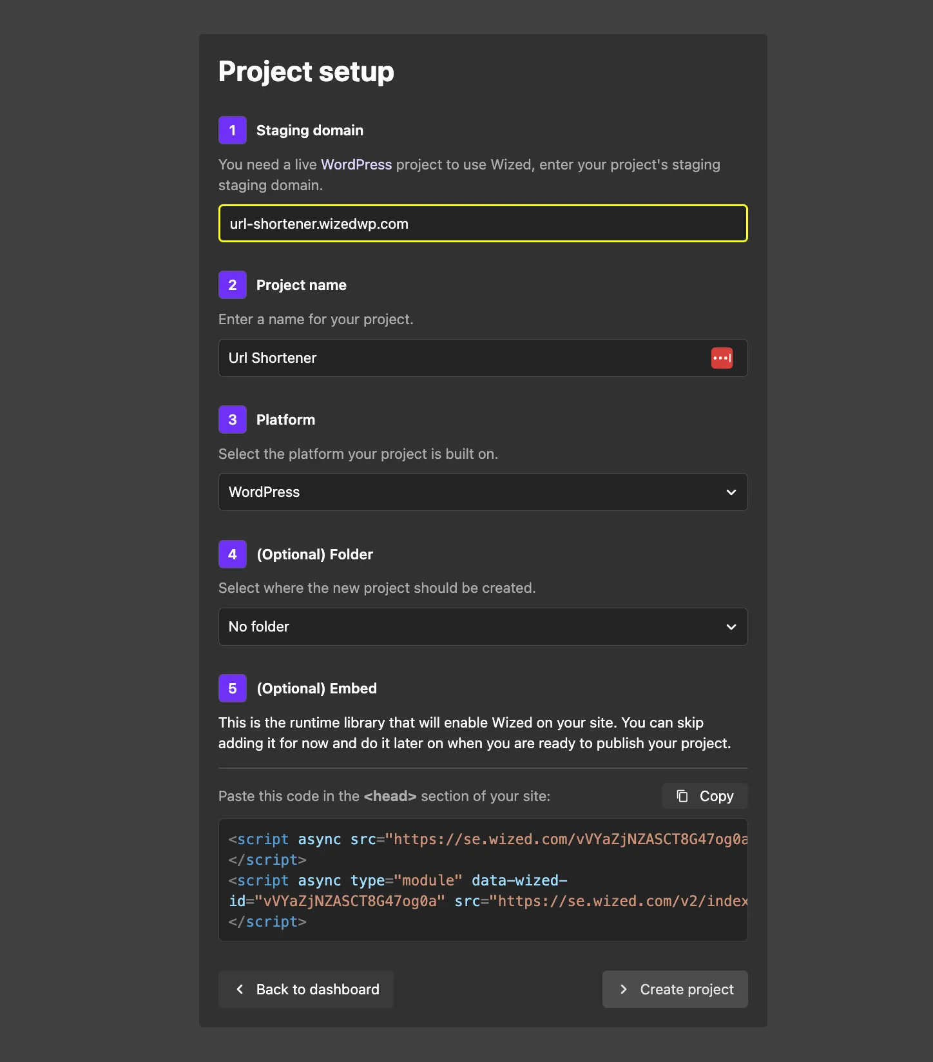This screenshot has height=1062, width=933.
Task: Click the step 4 badge beside Folder
Action: pyautogui.click(x=233, y=554)
